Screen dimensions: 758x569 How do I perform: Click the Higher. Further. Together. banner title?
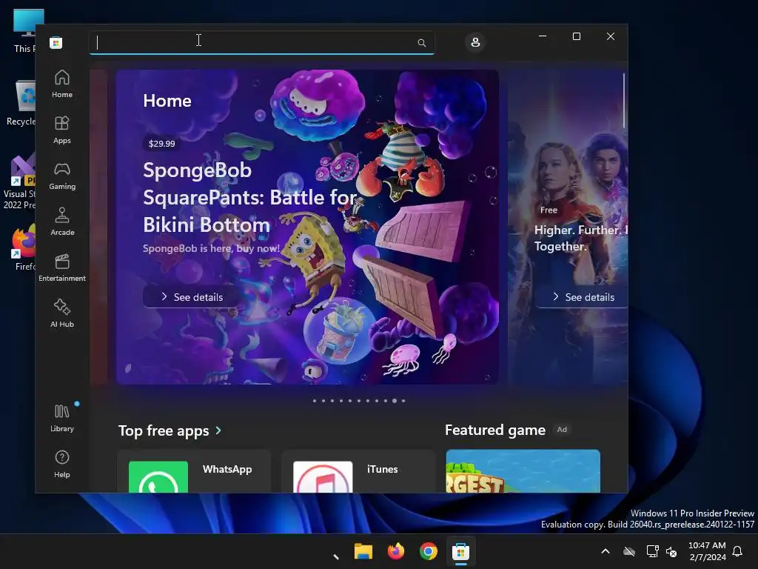(x=580, y=238)
